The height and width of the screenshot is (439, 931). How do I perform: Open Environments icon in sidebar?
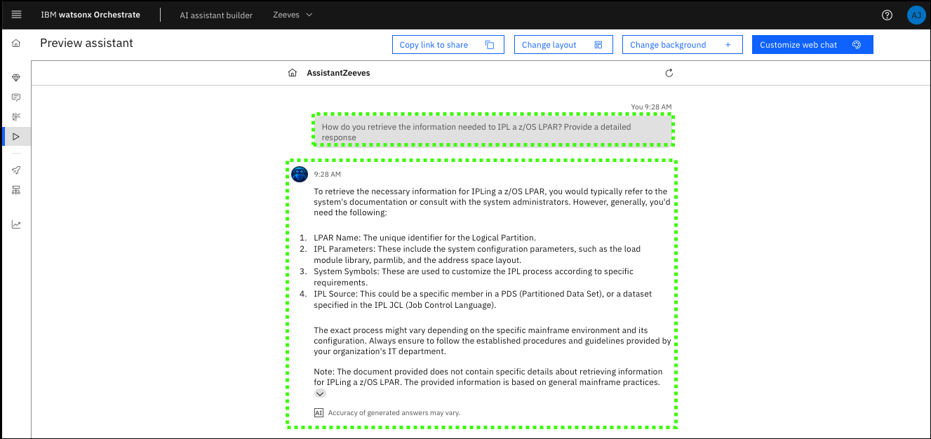(16, 190)
